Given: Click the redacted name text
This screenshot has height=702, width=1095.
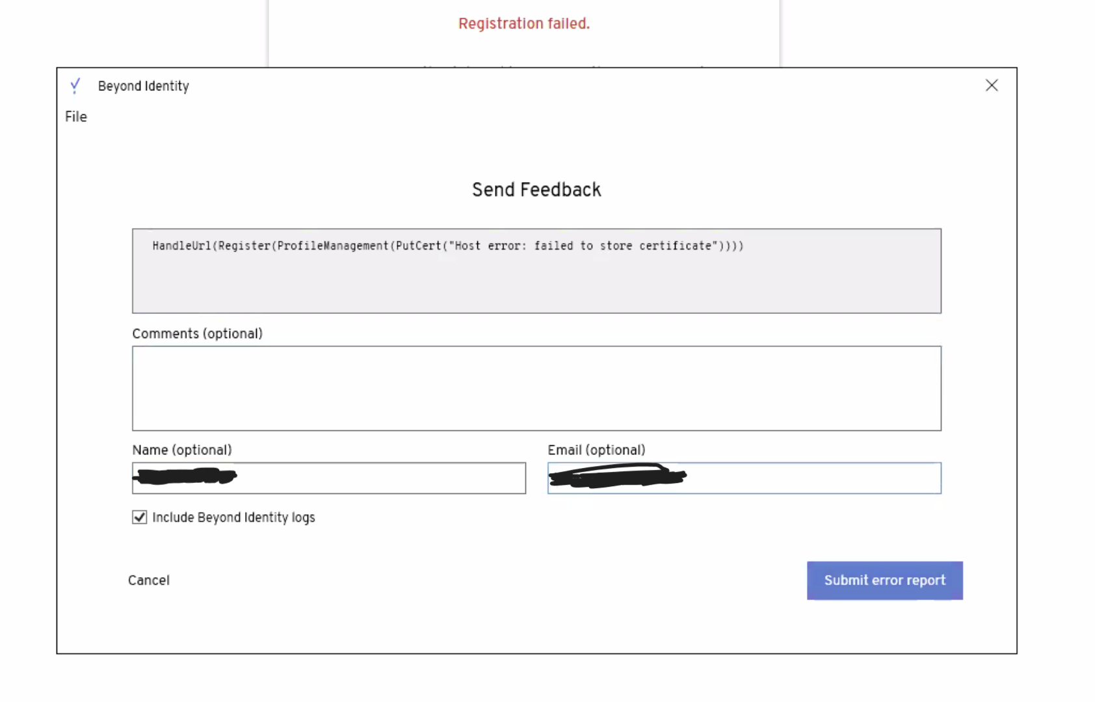Looking at the screenshot, I should point(185,476).
